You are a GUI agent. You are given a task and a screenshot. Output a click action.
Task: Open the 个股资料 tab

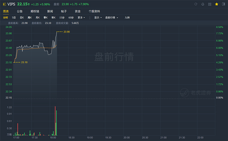click(x=94, y=11)
